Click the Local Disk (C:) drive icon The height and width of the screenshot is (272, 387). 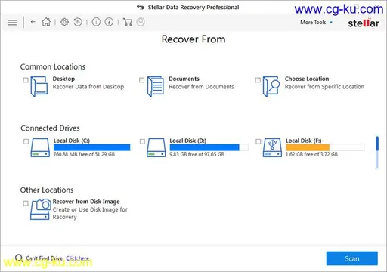[x=40, y=147]
